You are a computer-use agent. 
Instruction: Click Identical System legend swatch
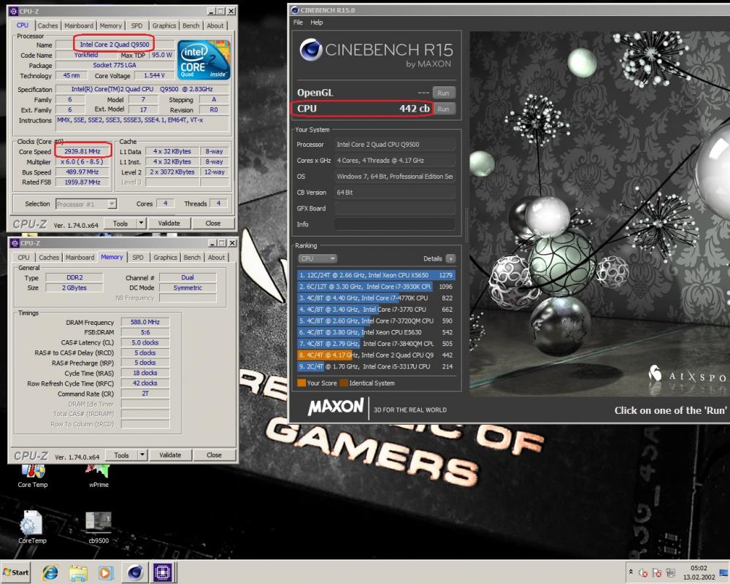(x=344, y=383)
